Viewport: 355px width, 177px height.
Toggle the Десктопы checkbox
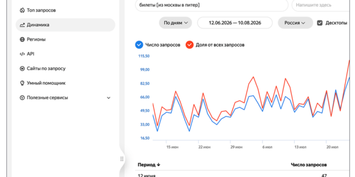(x=319, y=23)
